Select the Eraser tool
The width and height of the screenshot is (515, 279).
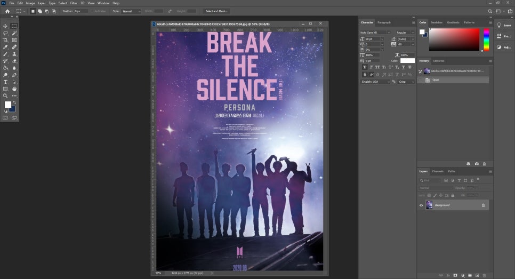point(14,61)
